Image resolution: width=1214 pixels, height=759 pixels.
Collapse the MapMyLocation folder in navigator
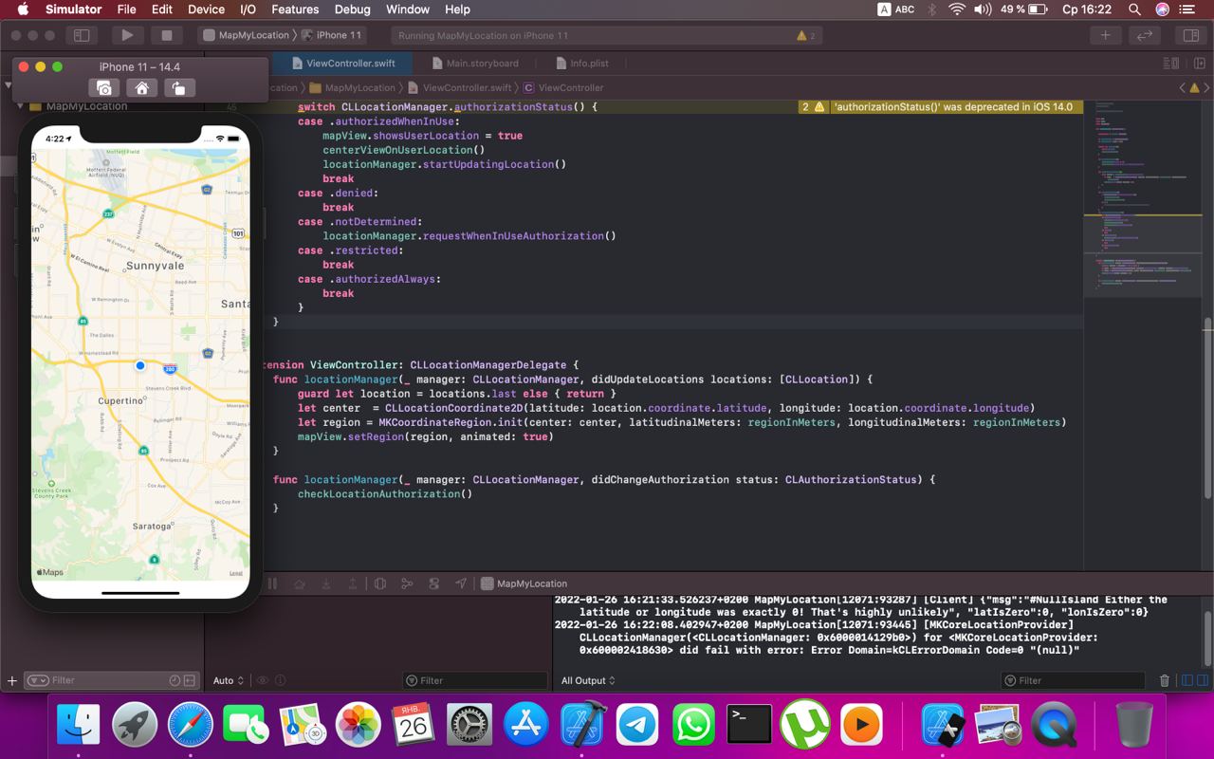click(x=20, y=106)
